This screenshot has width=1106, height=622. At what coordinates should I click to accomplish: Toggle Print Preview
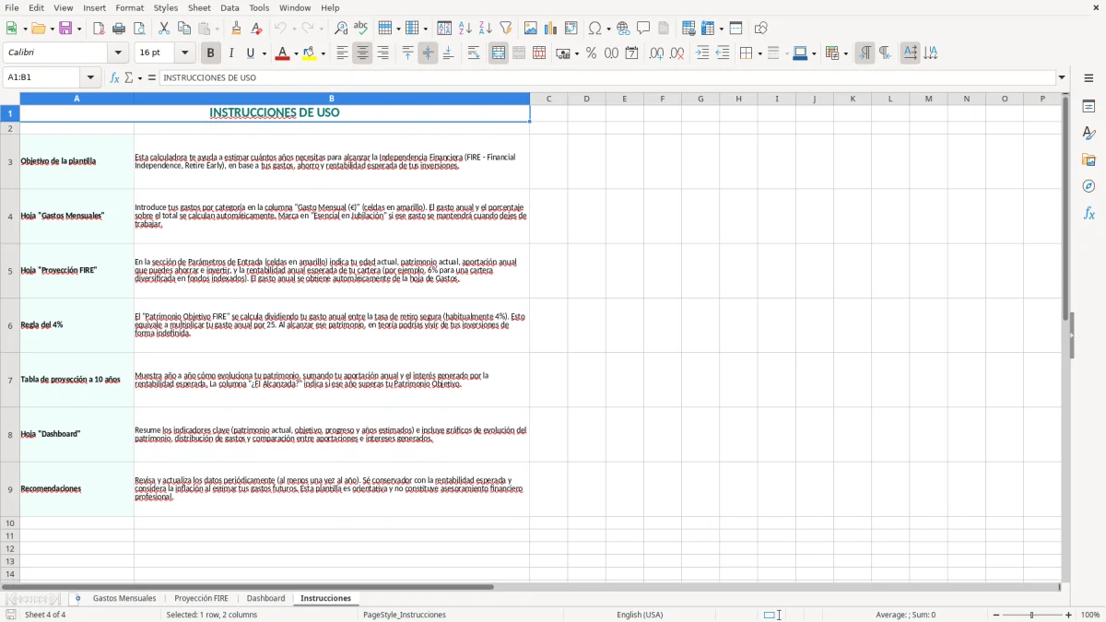pos(139,29)
